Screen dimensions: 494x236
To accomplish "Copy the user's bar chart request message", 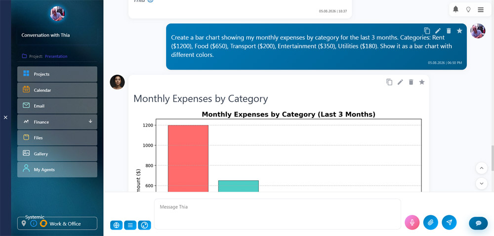I will click(x=427, y=31).
